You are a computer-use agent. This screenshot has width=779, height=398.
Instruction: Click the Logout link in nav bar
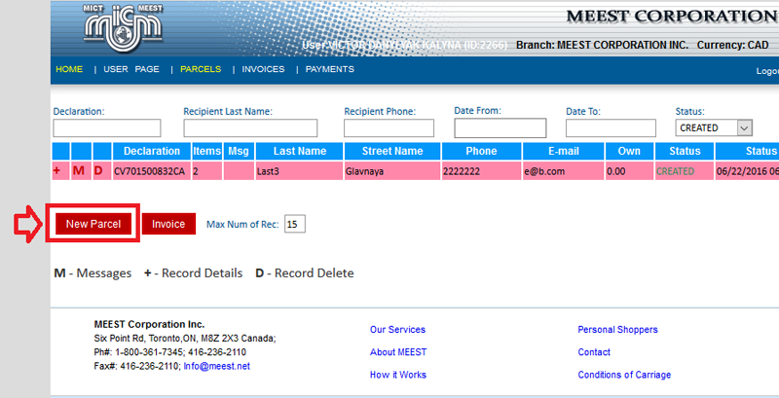[x=767, y=71]
